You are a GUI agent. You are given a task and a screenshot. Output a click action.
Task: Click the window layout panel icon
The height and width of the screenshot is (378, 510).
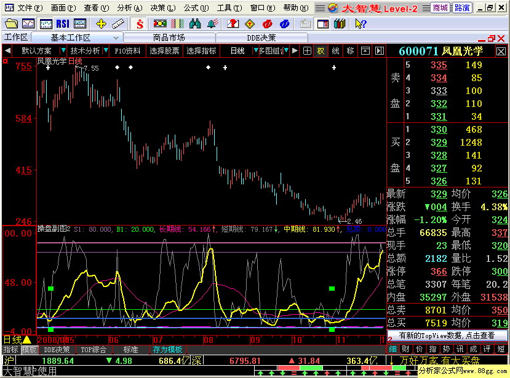[x=322, y=24]
